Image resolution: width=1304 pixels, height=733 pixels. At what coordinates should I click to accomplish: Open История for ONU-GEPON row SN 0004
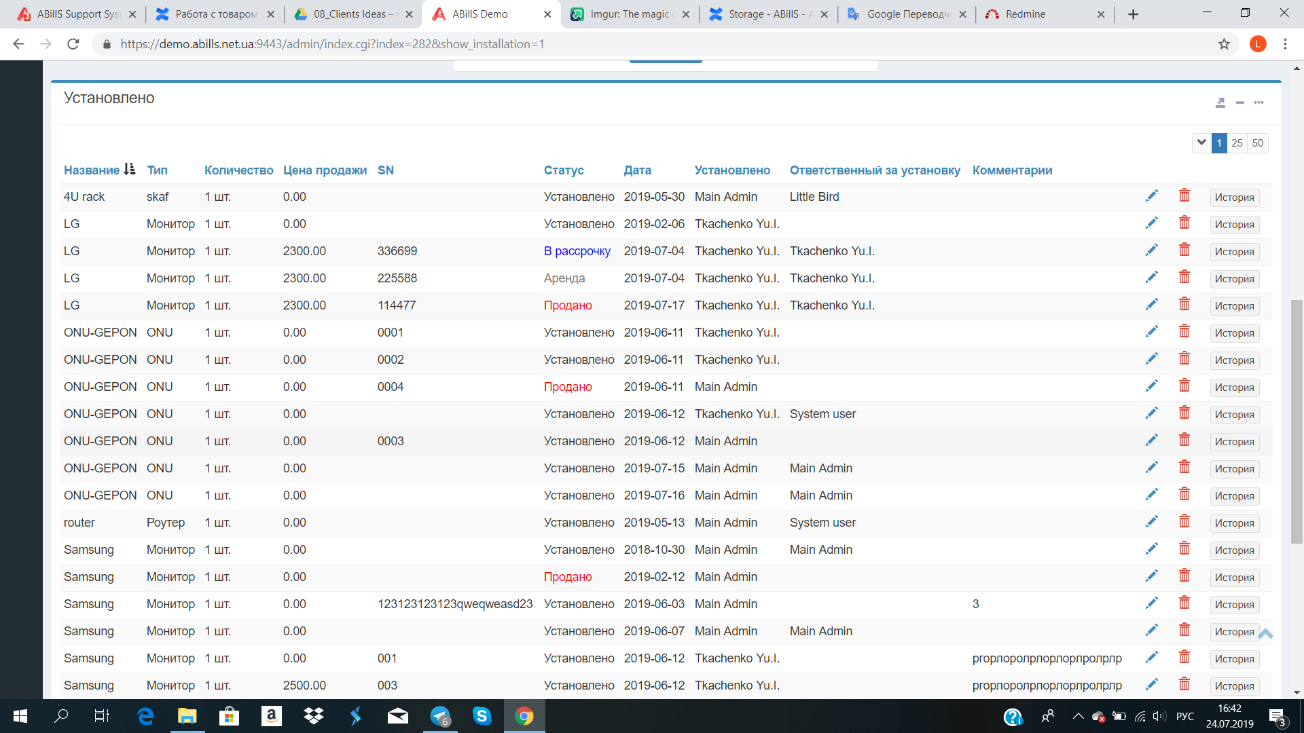1234,388
